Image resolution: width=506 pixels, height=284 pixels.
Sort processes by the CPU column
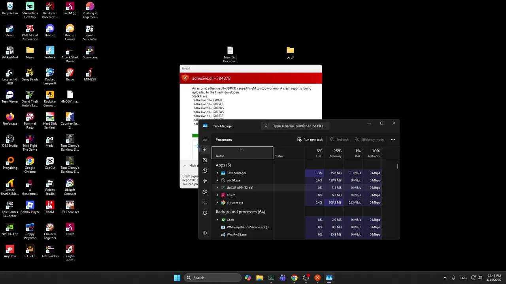(314, 153)
